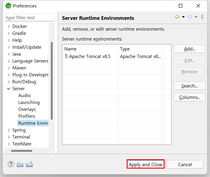
Task: Expand the Java tree node
Action: click(9, 54)
